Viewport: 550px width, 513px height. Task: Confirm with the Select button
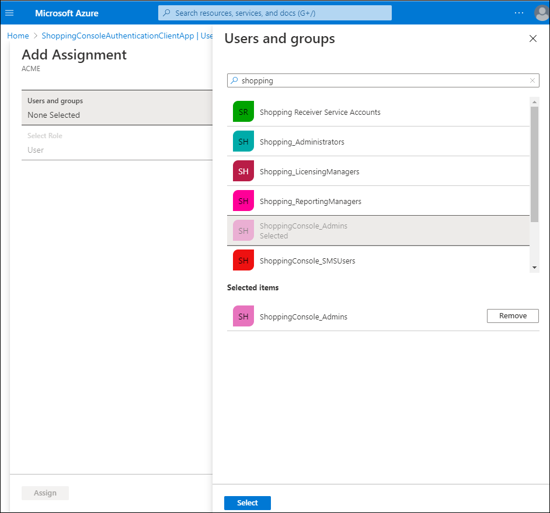[x=247, y=503]
